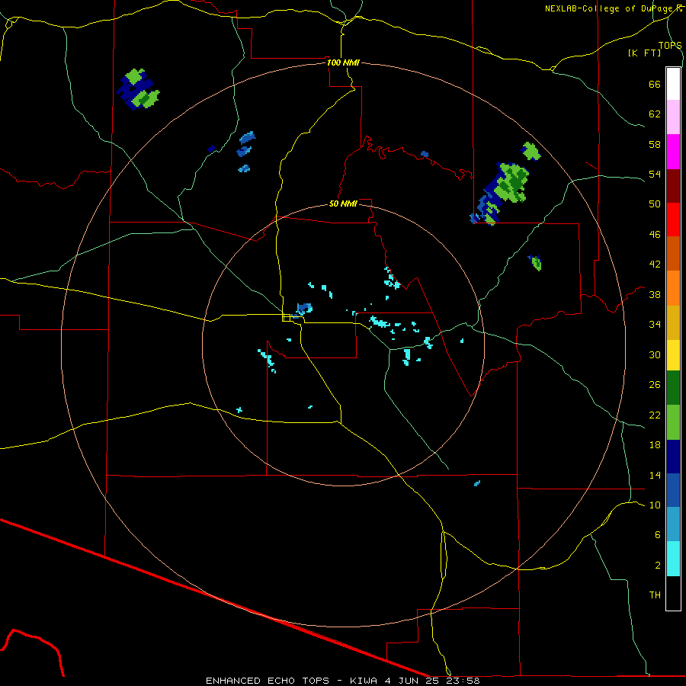This screenshot has width=686, height=686.
Task: Select the 6 scale label
Action: tap(658, 534)
